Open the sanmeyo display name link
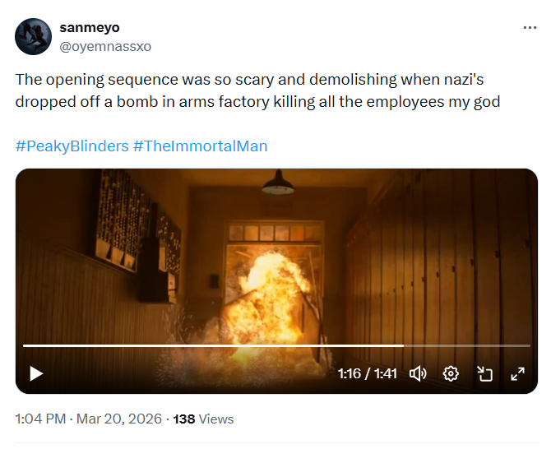The width and height of the screenshot is (551, 449). 90,28
